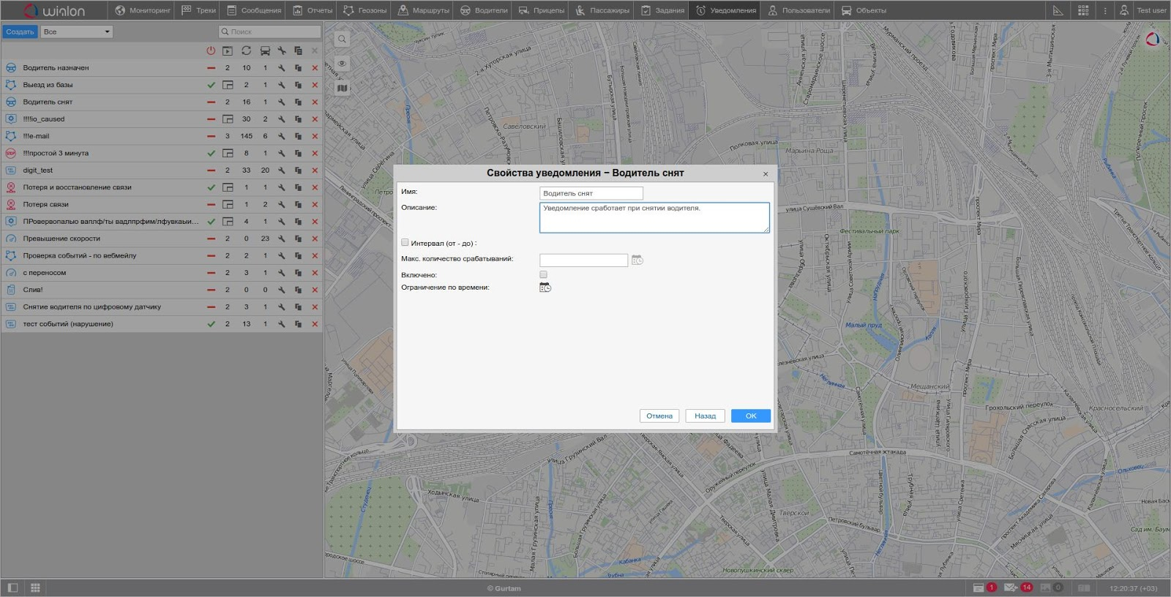The image size is (1171, 597).
Task: Open the three-dots more menu
Action: coord(1105,10)
